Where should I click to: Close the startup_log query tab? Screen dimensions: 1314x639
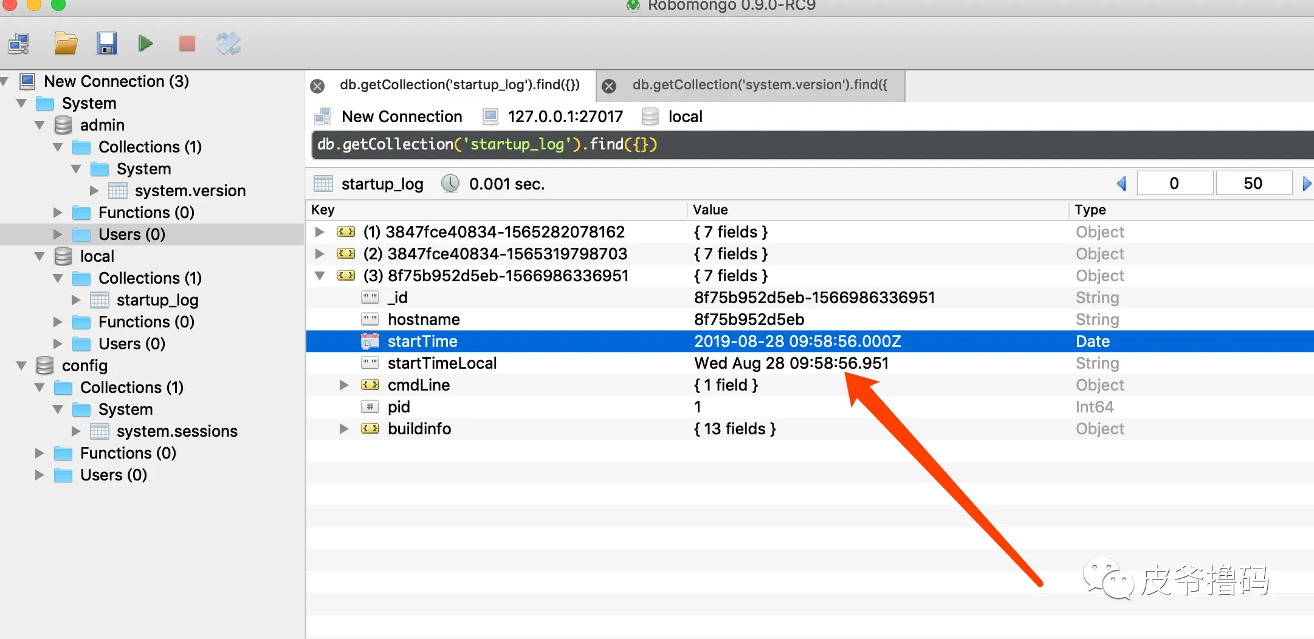317,86
